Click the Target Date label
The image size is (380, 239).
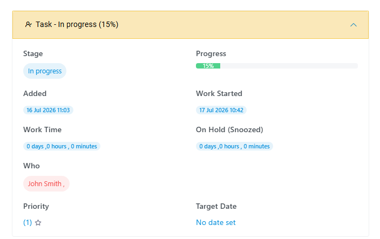(216, 206)
